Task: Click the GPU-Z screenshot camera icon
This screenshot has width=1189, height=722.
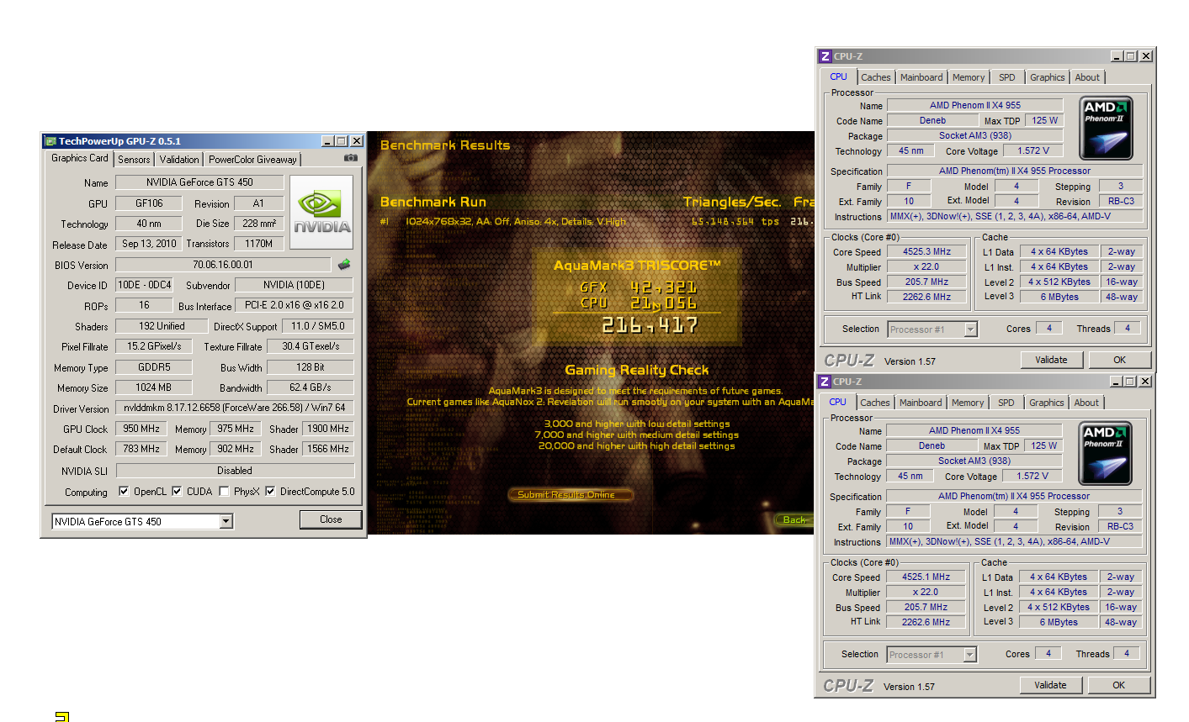Action: (351, 158)
